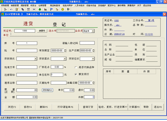Increase the 有效期至 date with up arrow
The height and width of the screenshot is (121, 167).
pyautogui.click(x=65, y=50)
